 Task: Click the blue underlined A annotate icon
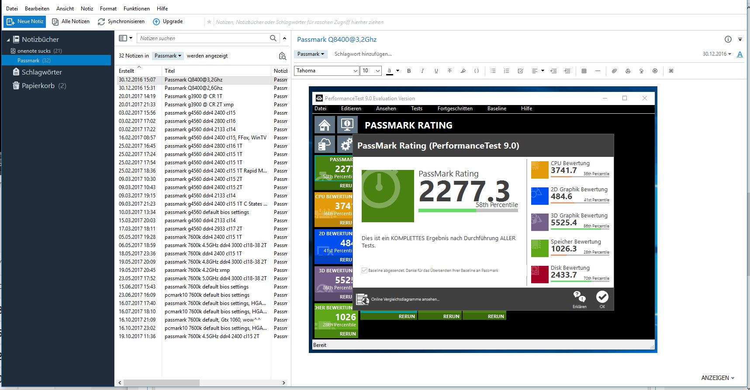tap(740, 54)
